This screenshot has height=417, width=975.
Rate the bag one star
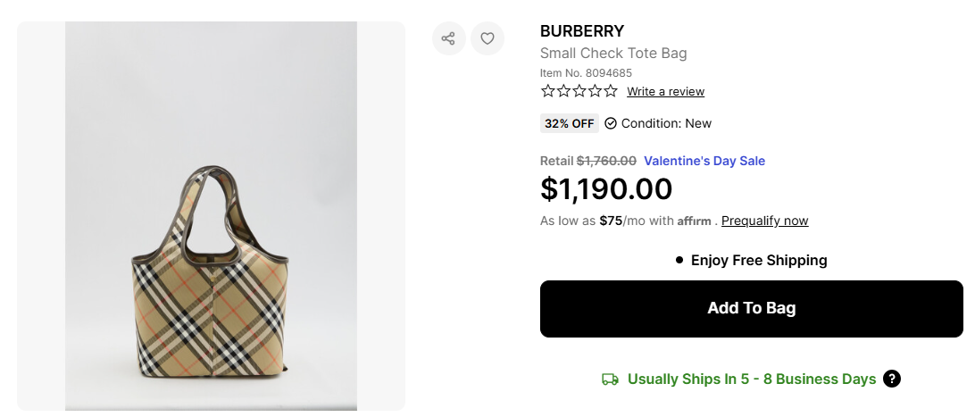coord(547,91)
